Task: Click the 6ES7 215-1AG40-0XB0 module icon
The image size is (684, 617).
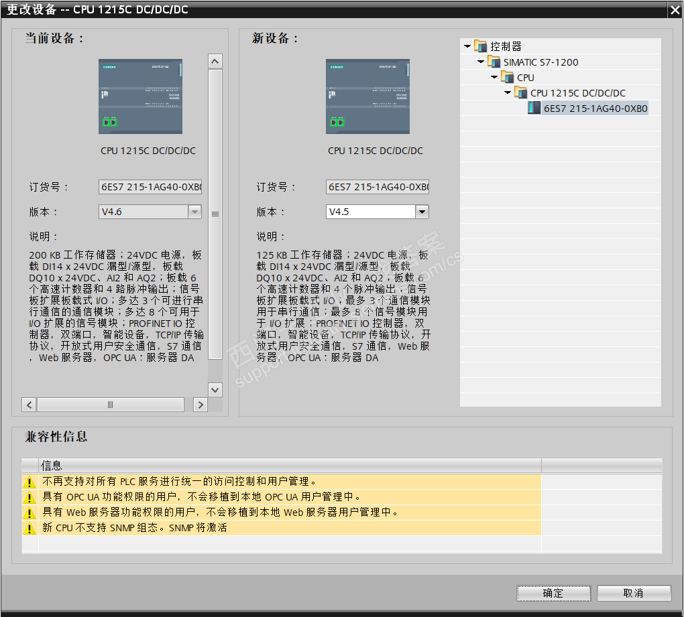Action: (x=534, y=108)
